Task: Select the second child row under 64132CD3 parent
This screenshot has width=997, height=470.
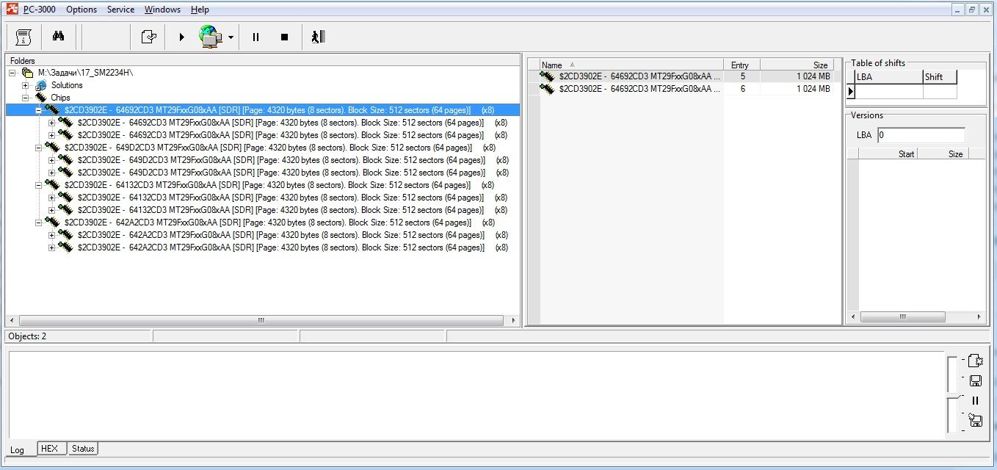Action: pyautogui.click(x=292, y=210)
